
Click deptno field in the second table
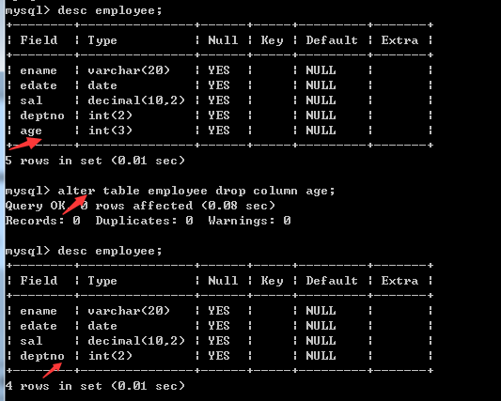point(42,356)
